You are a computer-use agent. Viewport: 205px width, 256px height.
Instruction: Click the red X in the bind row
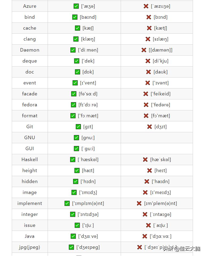pyautogui.click(x=149, y=17)
